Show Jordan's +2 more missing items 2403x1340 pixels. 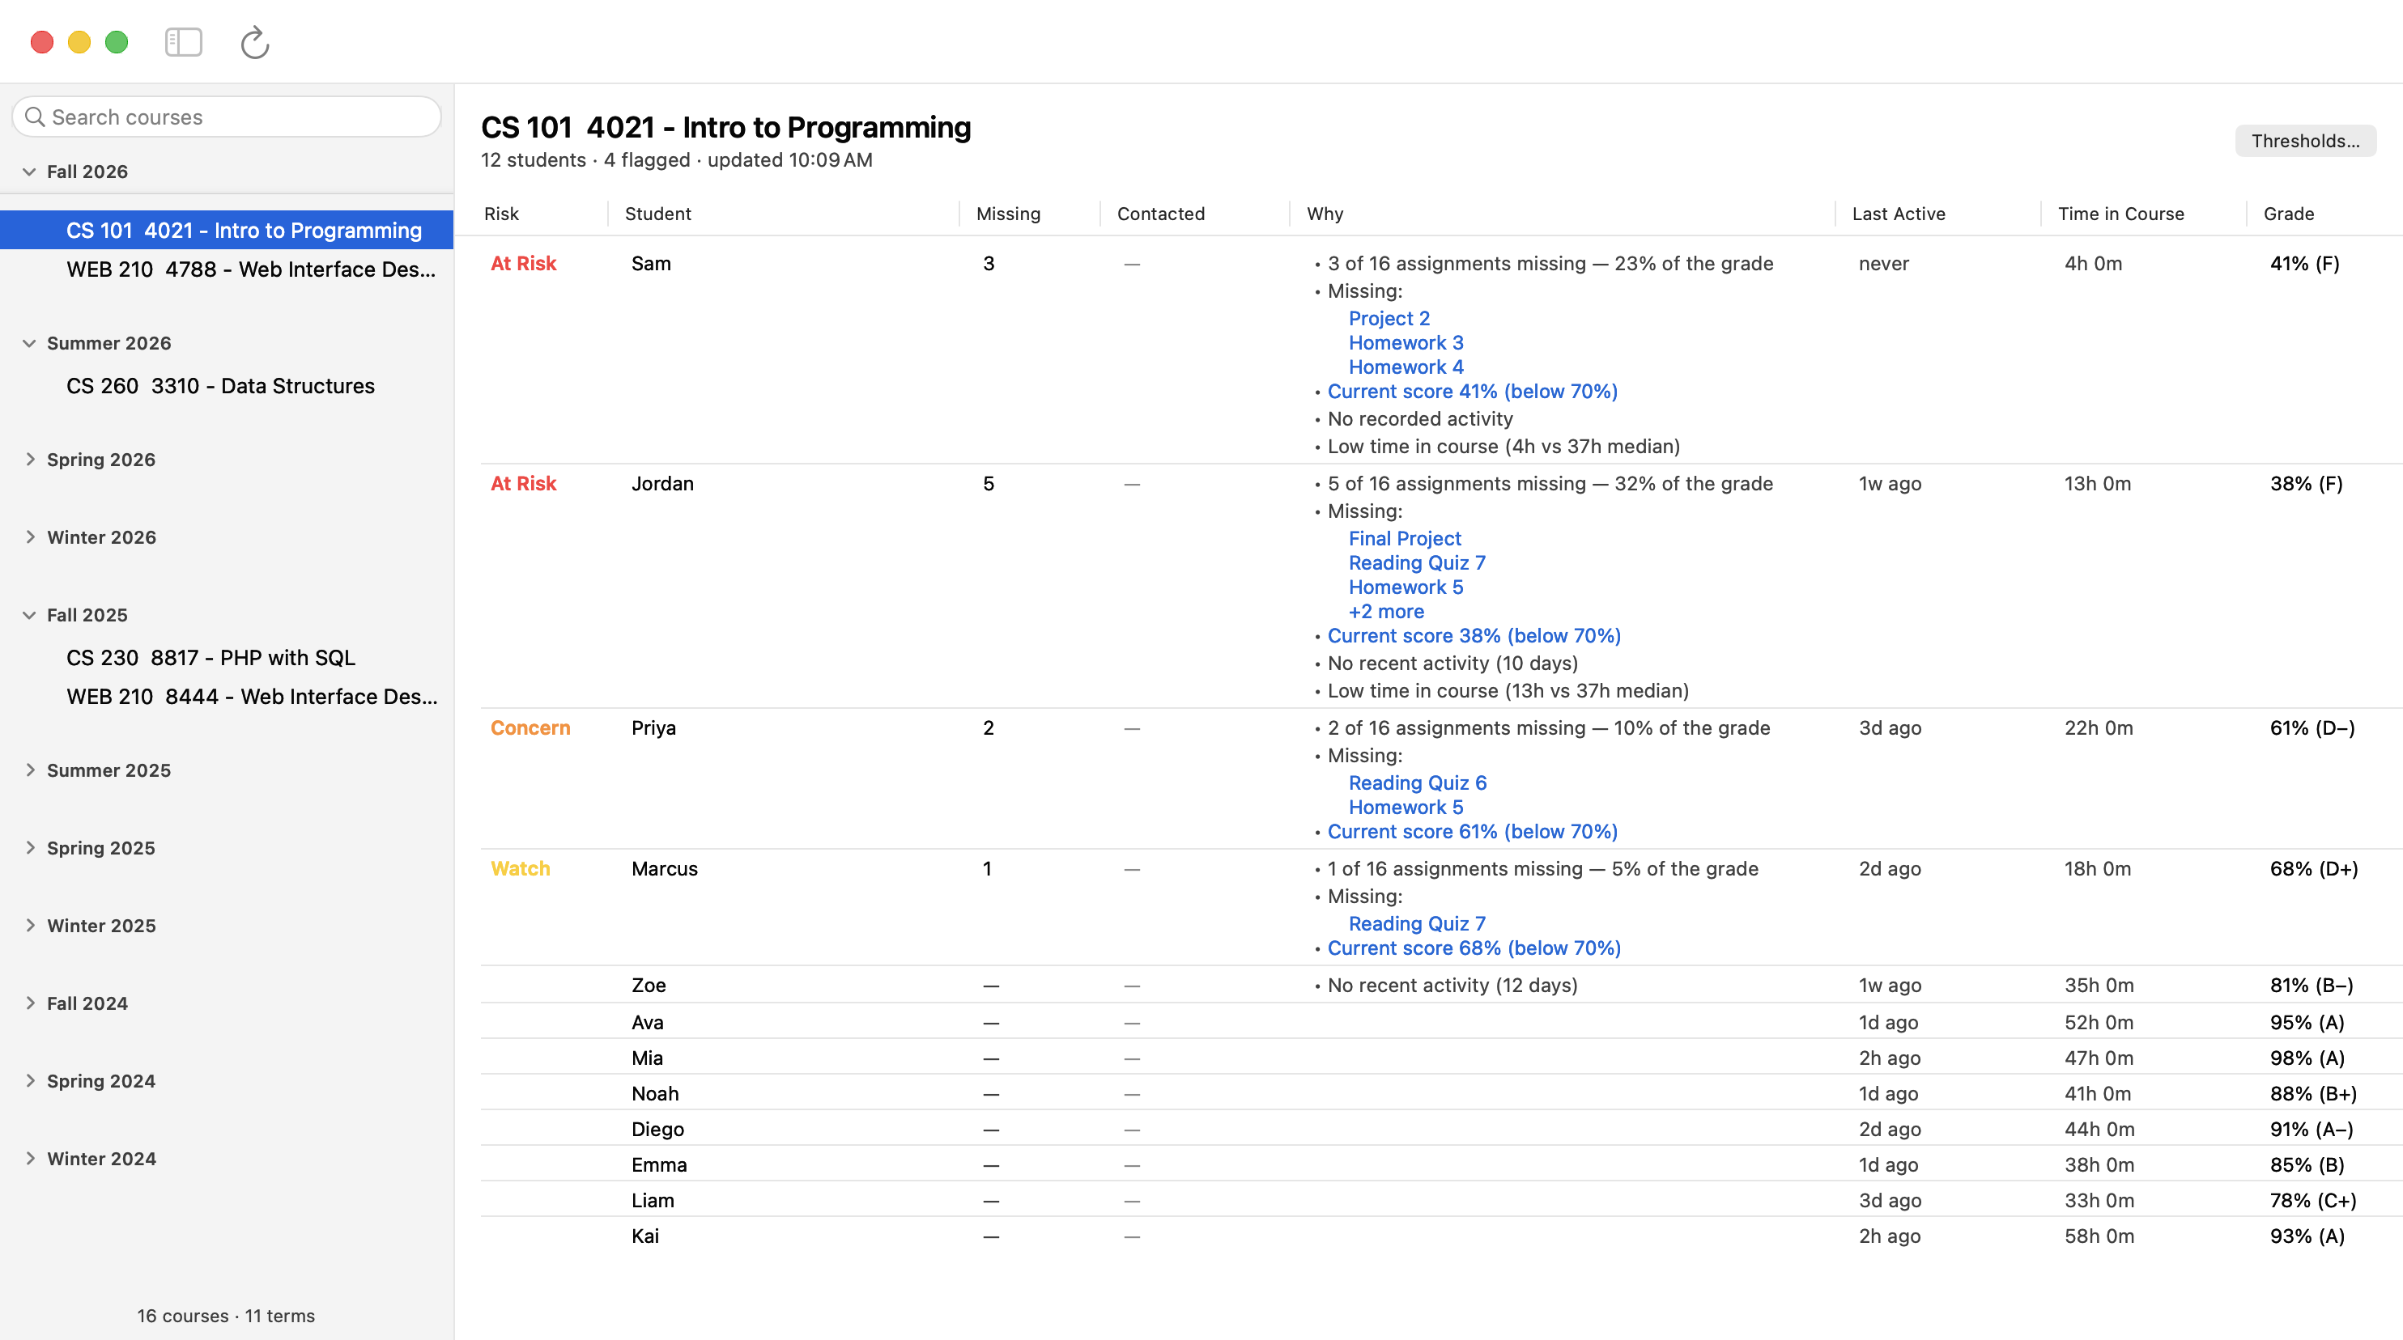tap(1386, 612)
